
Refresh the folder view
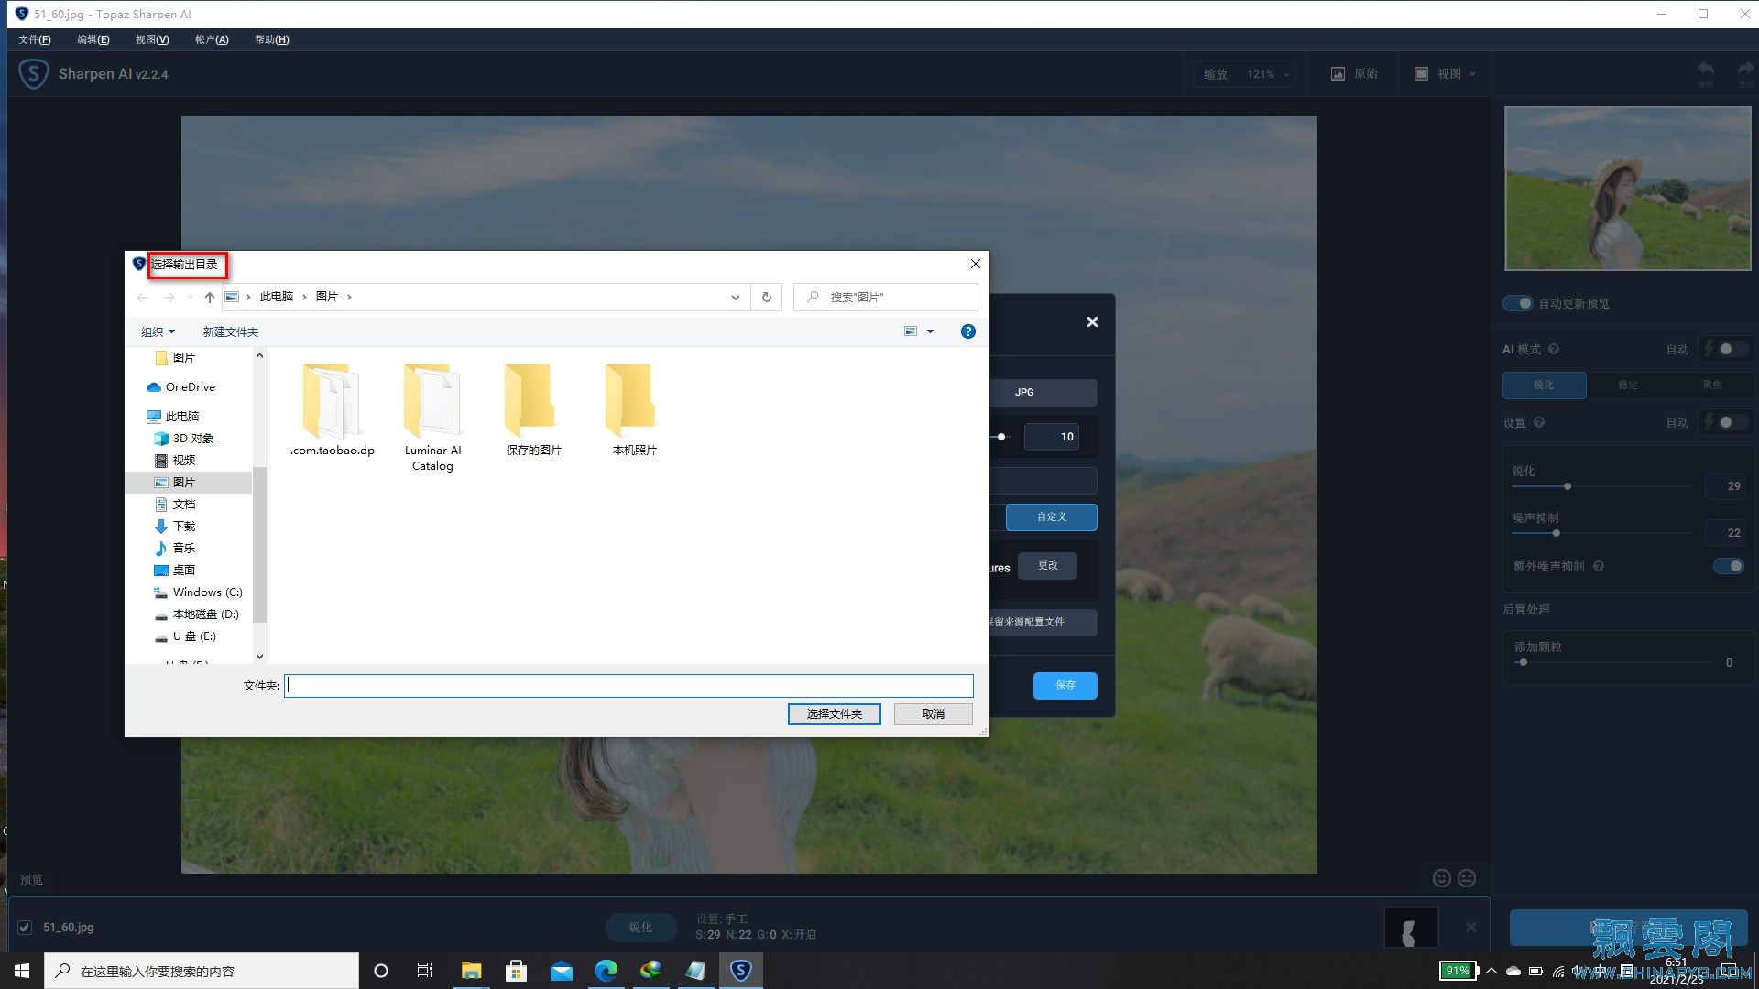coord(767,297)
